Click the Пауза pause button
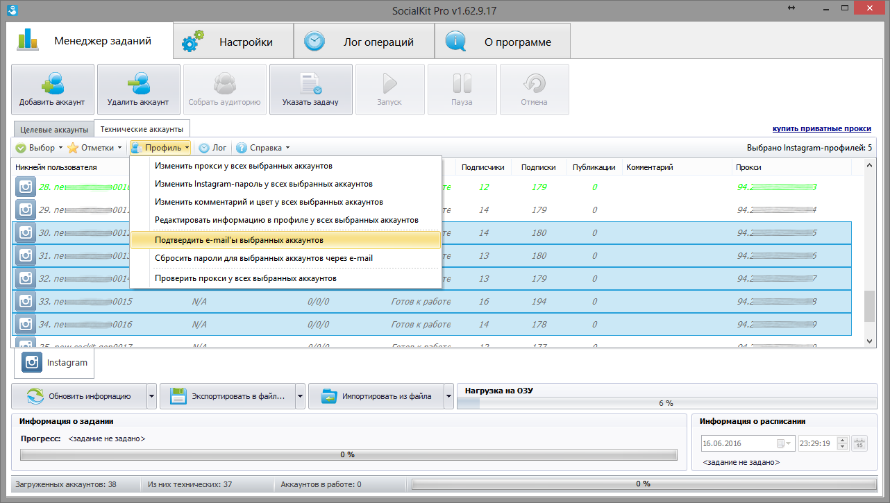The width and height of the screenshot is (890, 503). 462,89
